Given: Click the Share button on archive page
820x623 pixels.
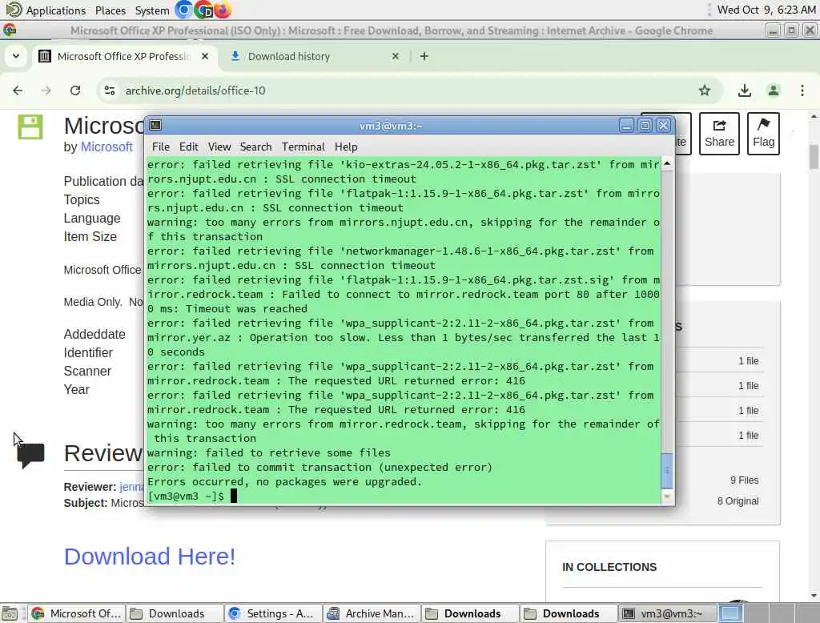Looking at the screenshot, I should click(719, 134).
